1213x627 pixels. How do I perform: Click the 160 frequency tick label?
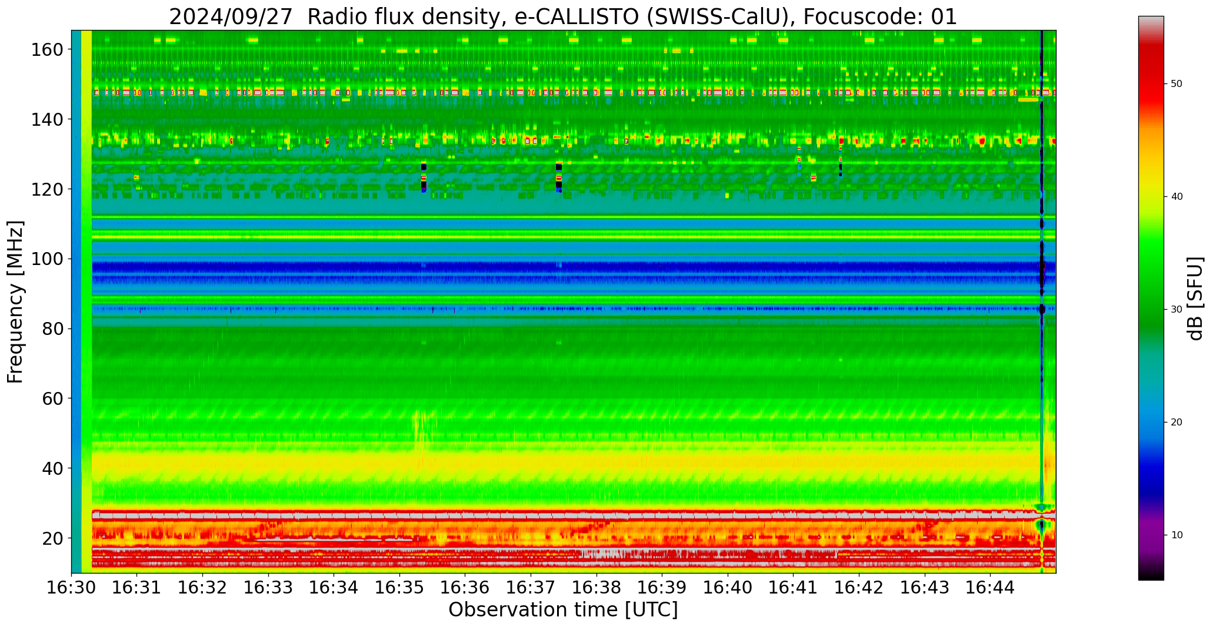coord(46,49)
